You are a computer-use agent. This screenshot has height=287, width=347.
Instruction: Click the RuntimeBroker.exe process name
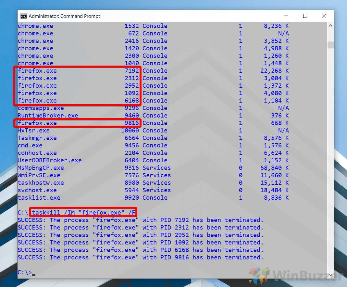(48, 116)
